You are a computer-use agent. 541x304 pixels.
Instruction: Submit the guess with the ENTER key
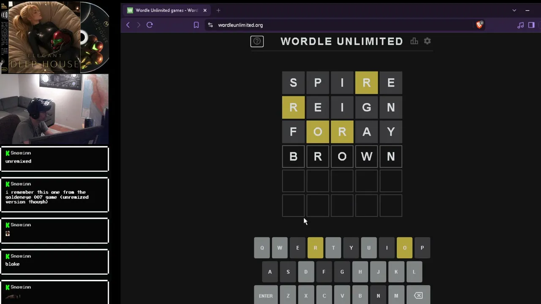[x=266, y=296]
